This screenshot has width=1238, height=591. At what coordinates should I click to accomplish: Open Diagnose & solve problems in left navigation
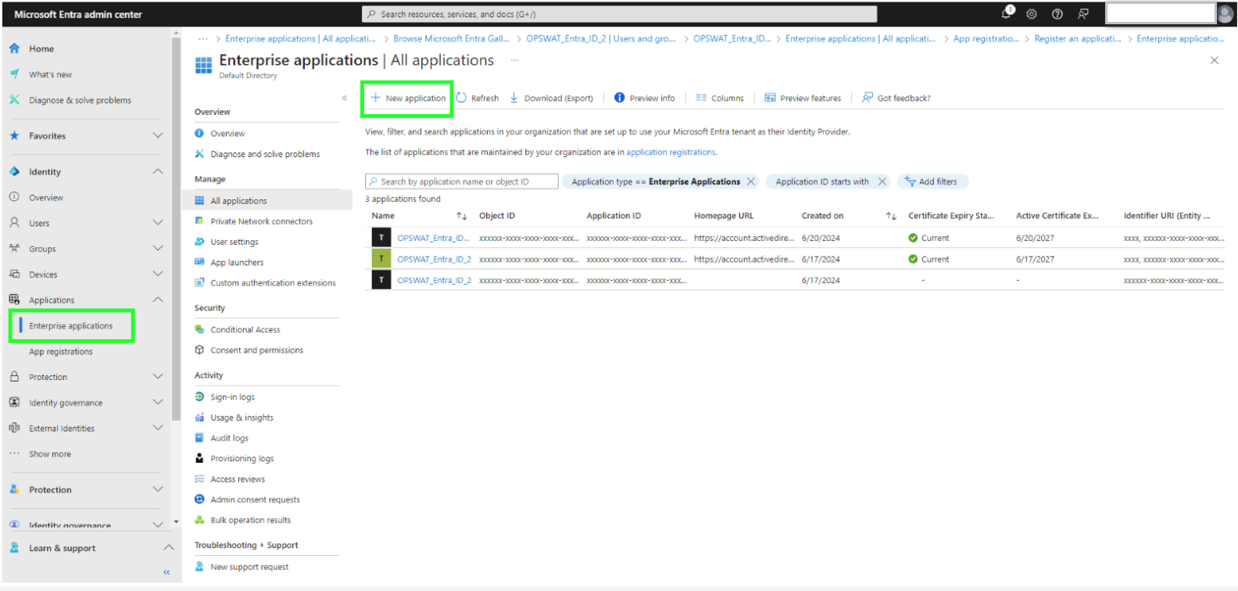(80, 100)
